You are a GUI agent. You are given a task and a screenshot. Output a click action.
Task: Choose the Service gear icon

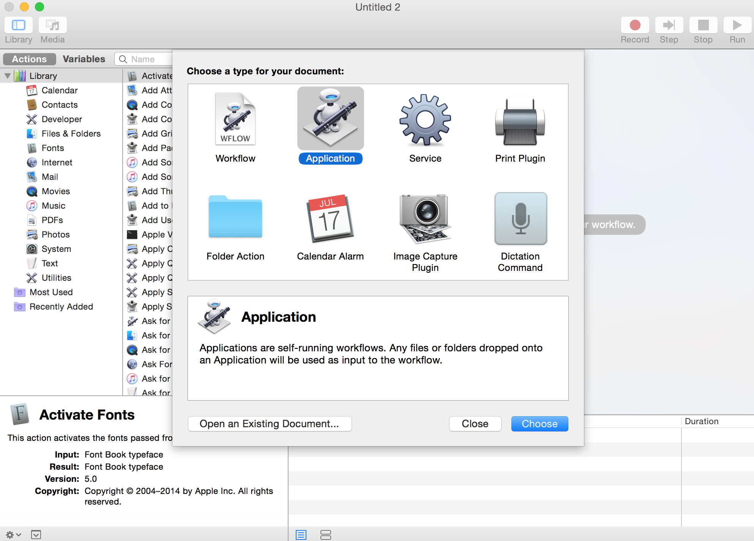425,120
